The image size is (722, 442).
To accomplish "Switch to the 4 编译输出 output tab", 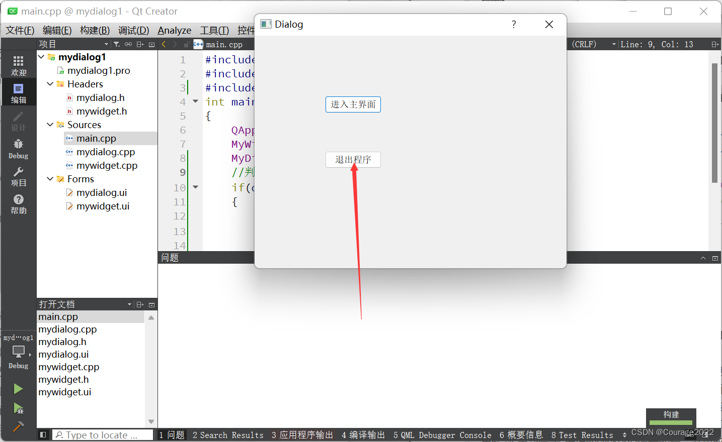I will tap(362, 435).
